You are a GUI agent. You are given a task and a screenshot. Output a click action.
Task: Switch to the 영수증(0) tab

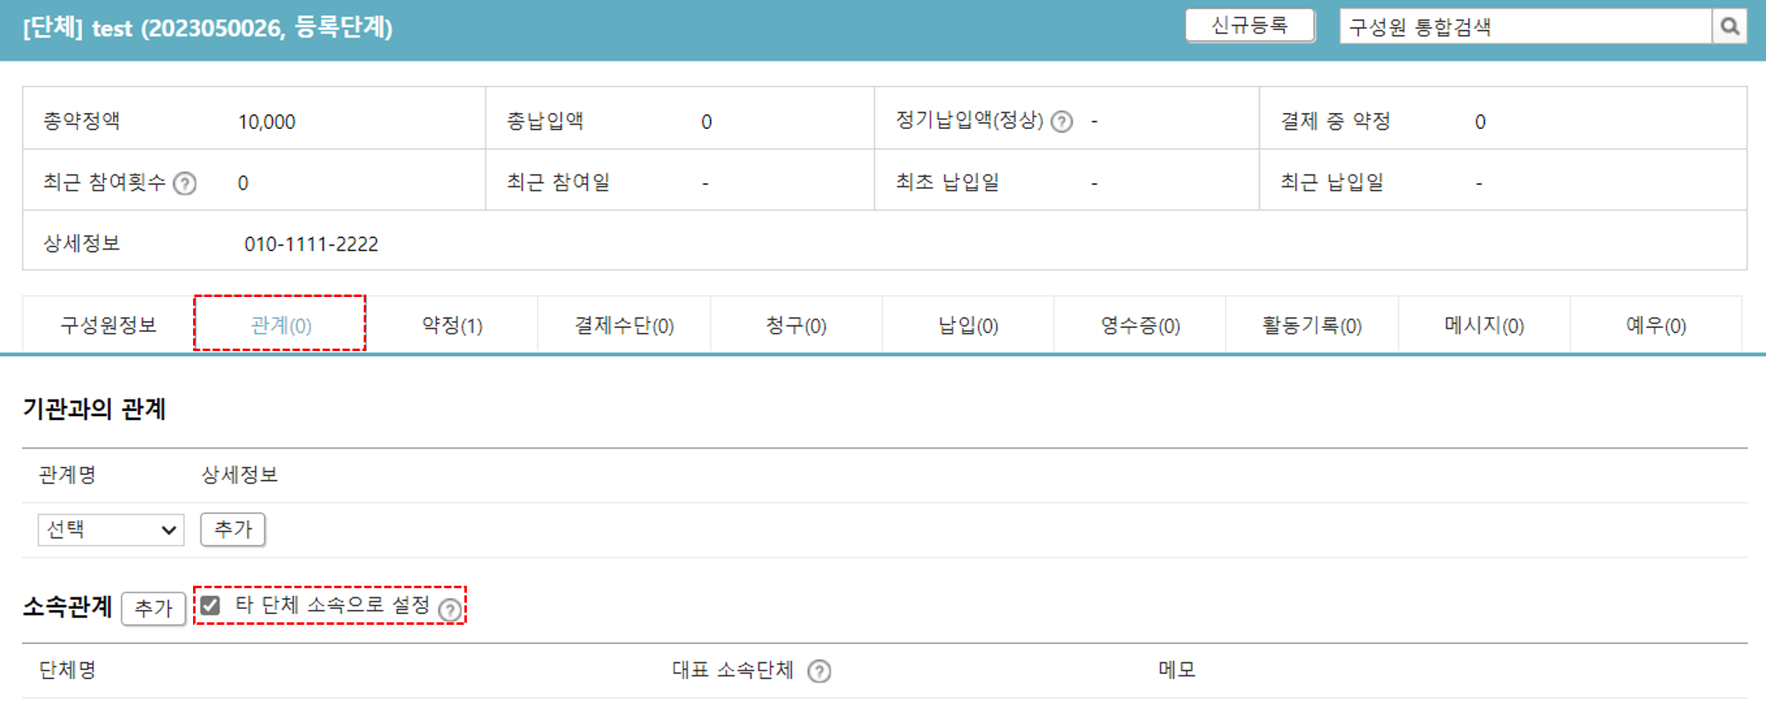[x=1139, y=325]
